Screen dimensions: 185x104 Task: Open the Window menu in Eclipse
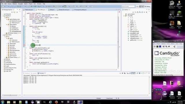click(x=39, y=4)
